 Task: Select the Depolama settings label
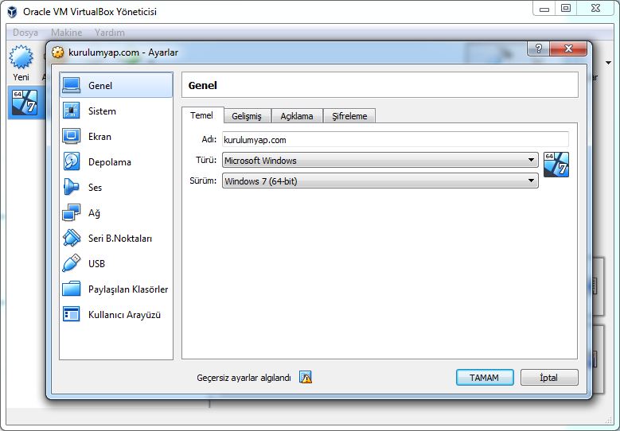pyautogui.click(x=110, y=162)
